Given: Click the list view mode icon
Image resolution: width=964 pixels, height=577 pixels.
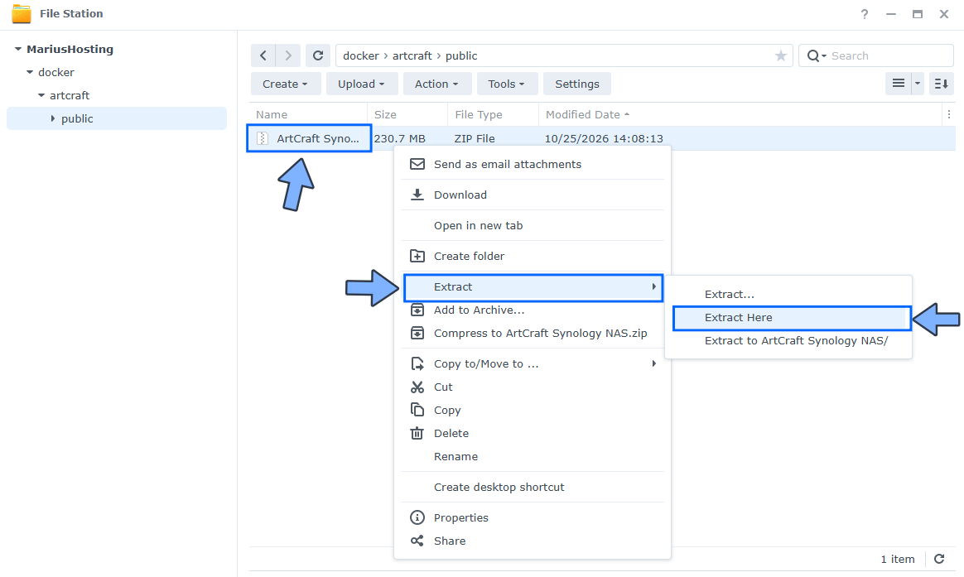Looking at the screenshot, I should [x=899, y=84].
